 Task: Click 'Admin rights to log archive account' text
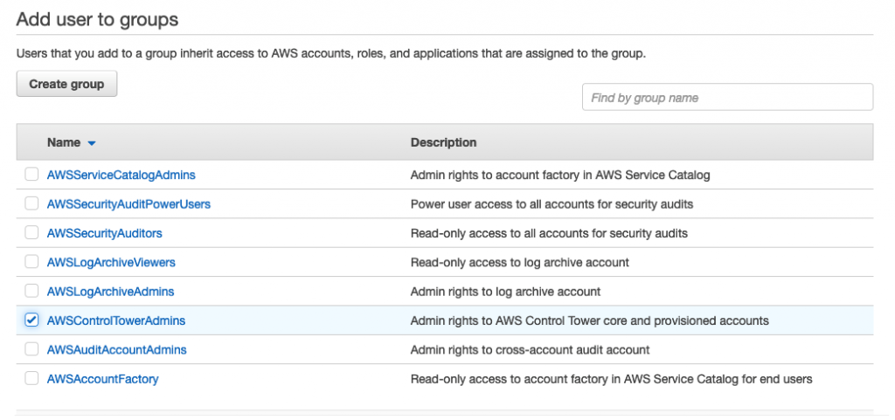(505, 292)
